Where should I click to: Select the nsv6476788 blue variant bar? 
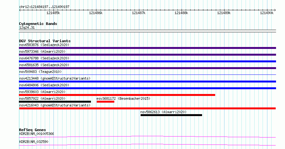tap(147, 61)
